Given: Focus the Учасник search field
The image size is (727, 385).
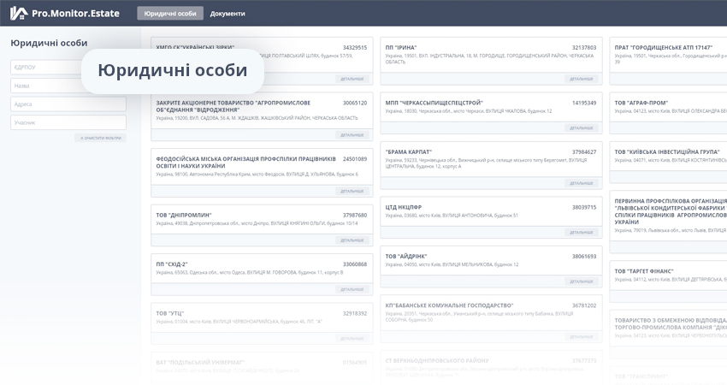Looking at the screenshot, I should tap(68, 122).
